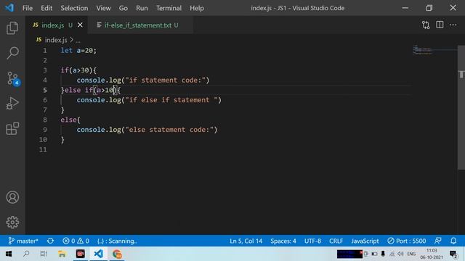Screen dimensions: 465x261
Task: Click the "if else if statement " string
Action: 171,100
